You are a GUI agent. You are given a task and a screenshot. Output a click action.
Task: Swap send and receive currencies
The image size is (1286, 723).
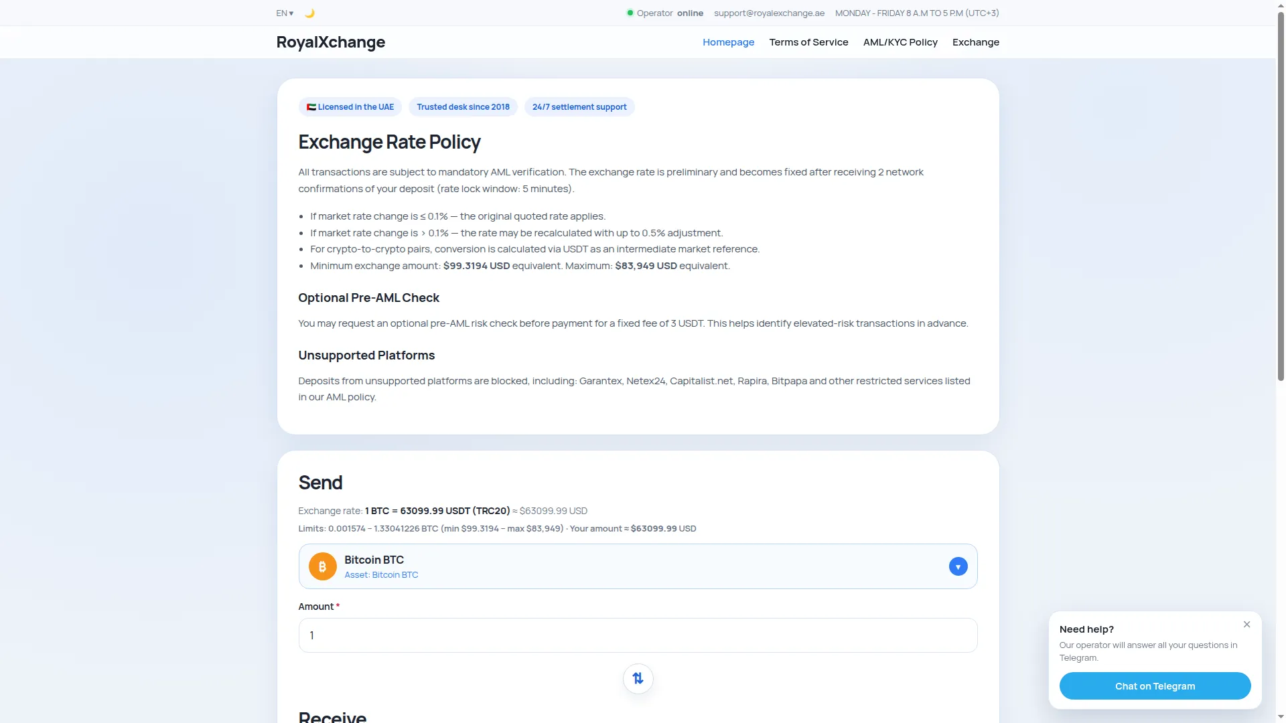pos(638,679)
